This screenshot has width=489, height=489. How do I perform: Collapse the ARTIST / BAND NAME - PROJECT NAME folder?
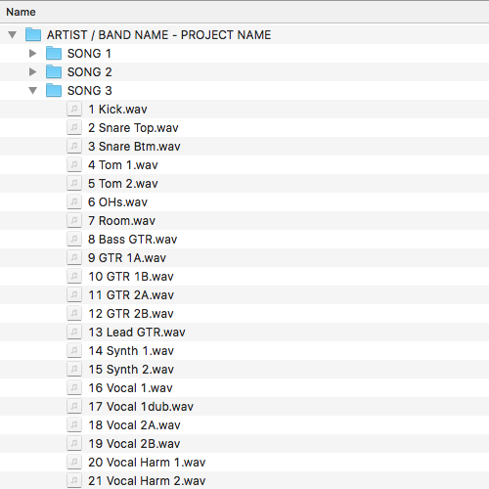click(13, 34)
